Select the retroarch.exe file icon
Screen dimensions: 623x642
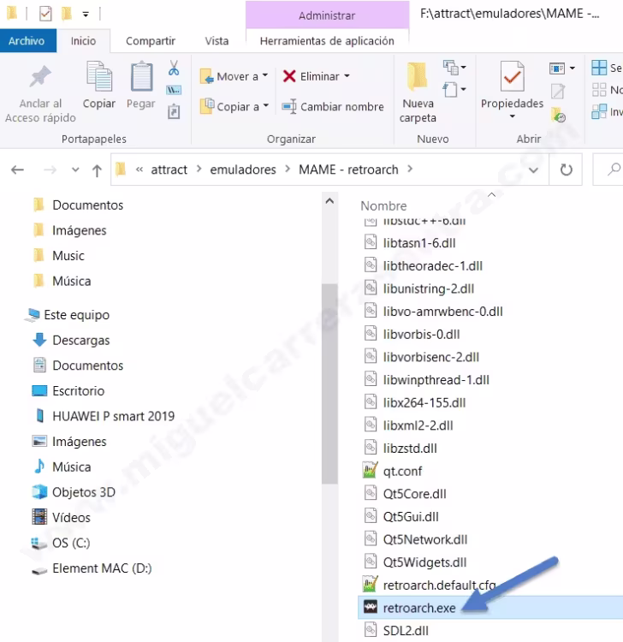(x=371, y=607)
